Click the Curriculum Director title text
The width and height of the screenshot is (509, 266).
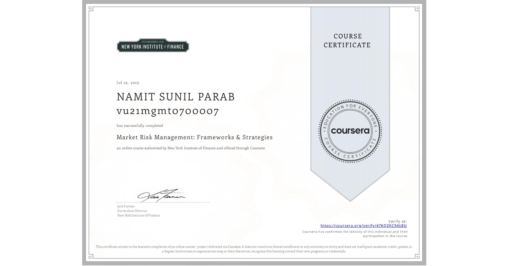(x=132, y=211)
